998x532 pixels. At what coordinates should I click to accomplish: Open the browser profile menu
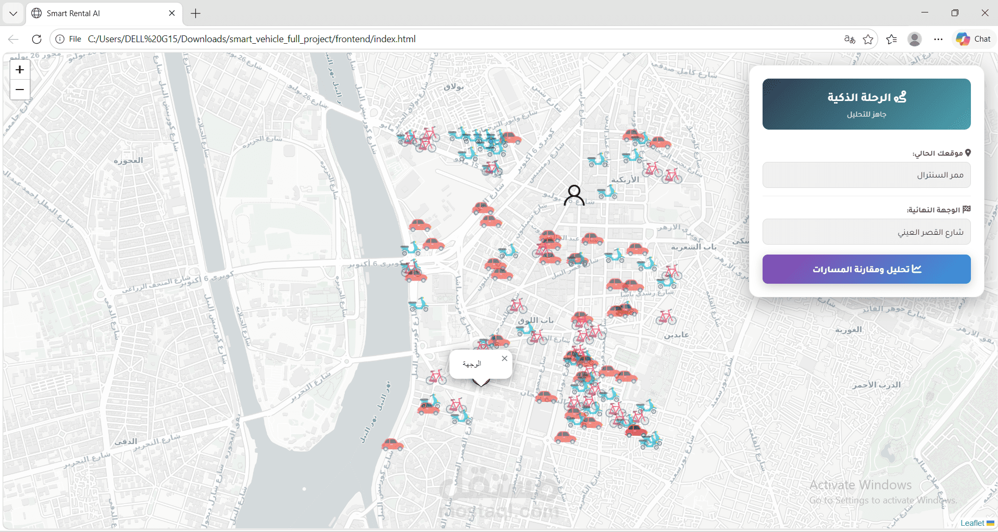(915, 39)
